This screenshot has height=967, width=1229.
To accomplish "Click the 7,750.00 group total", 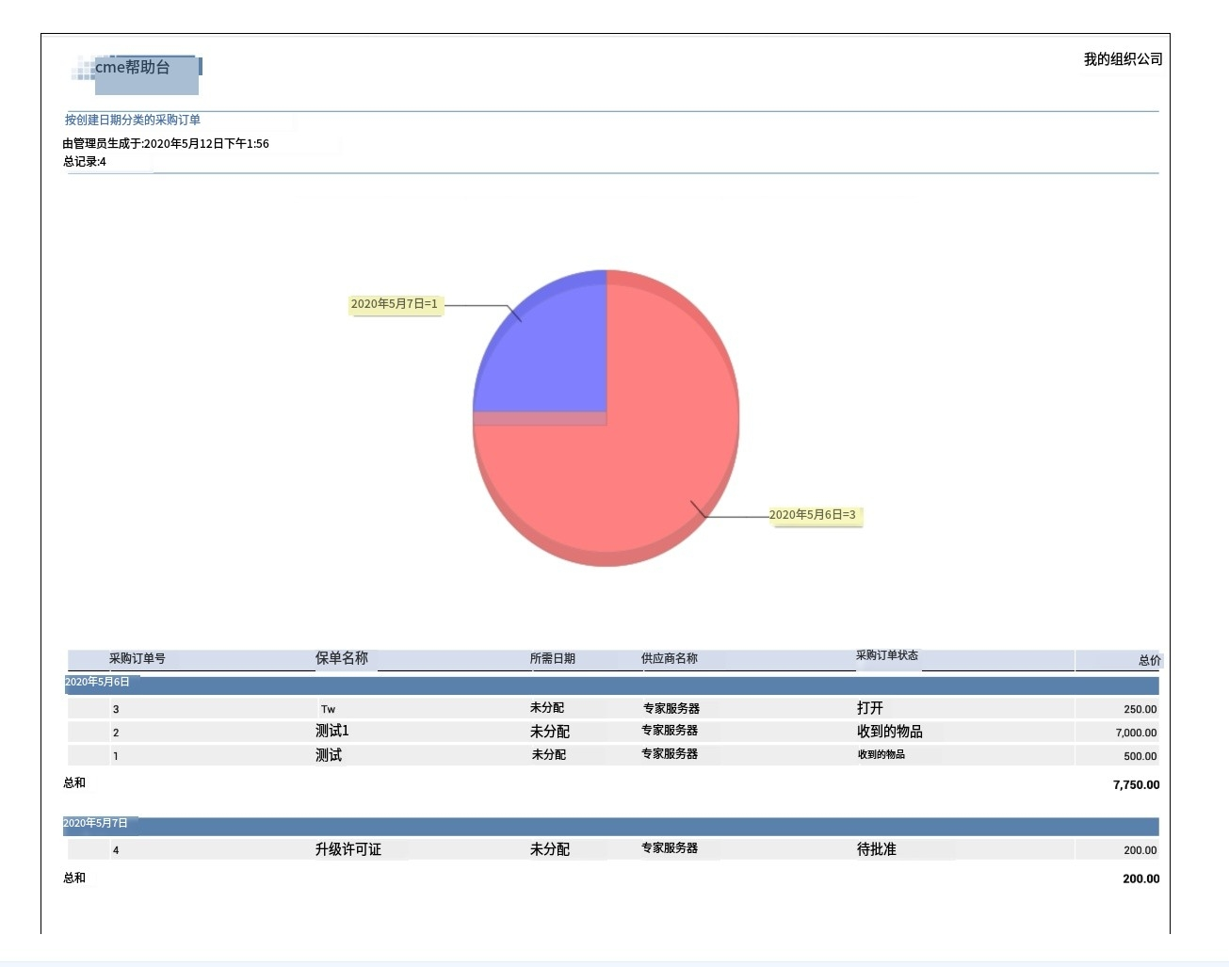I will 1136,785.
